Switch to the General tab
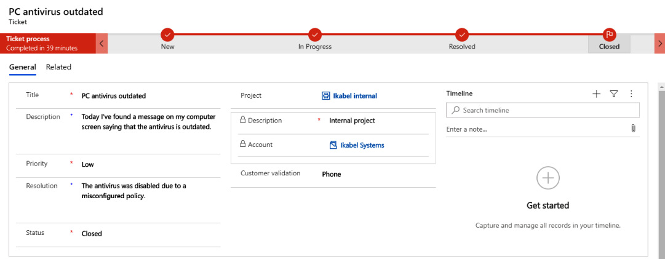665x259 pixels. tap(23, 67)
